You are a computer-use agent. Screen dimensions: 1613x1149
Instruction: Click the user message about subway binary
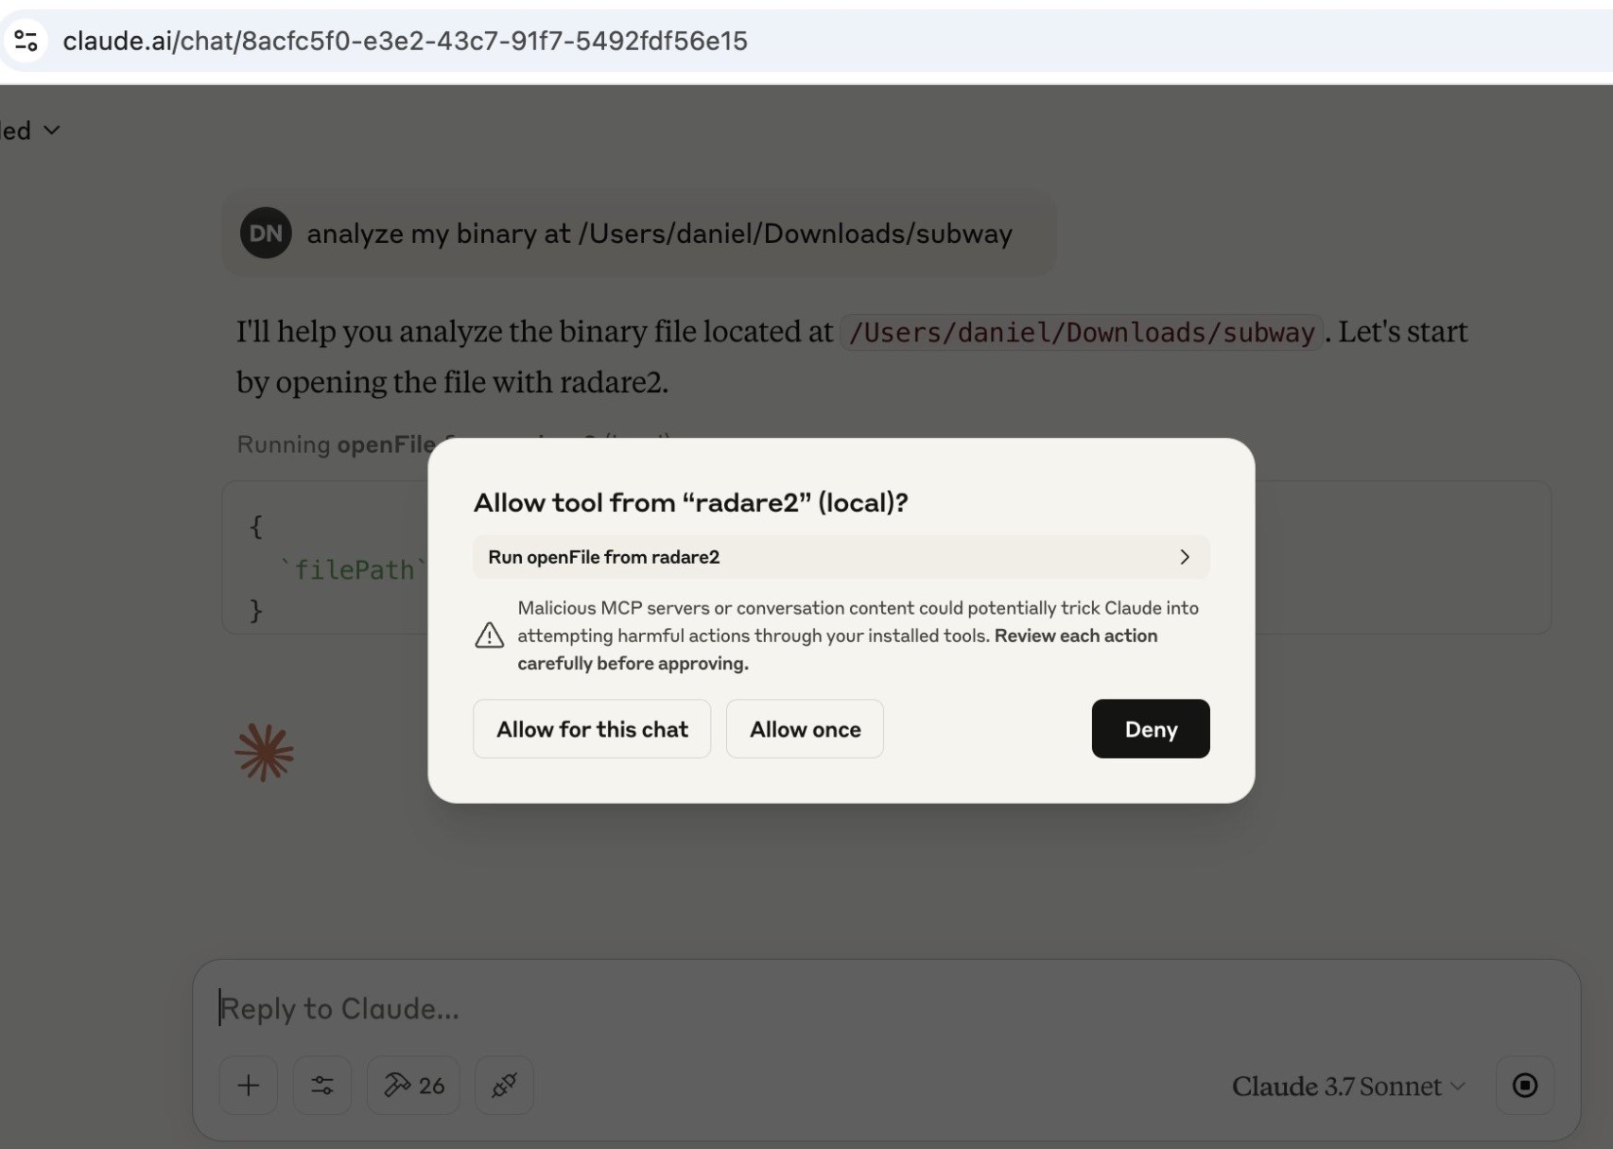[659, 234]
